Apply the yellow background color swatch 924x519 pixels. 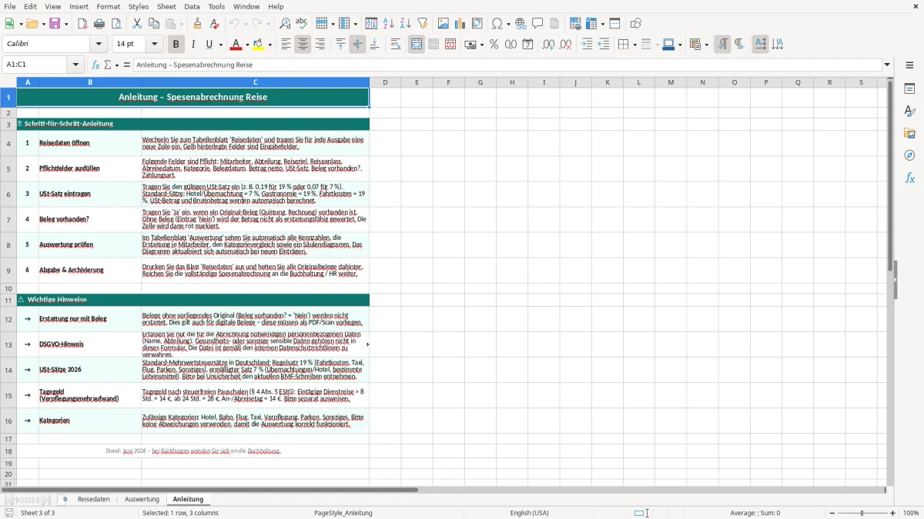tap(259, 45)
